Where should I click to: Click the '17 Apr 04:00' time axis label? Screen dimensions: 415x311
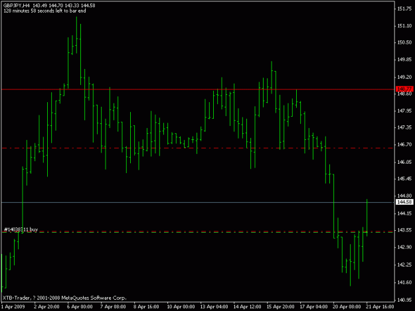(x=313, y=306)
